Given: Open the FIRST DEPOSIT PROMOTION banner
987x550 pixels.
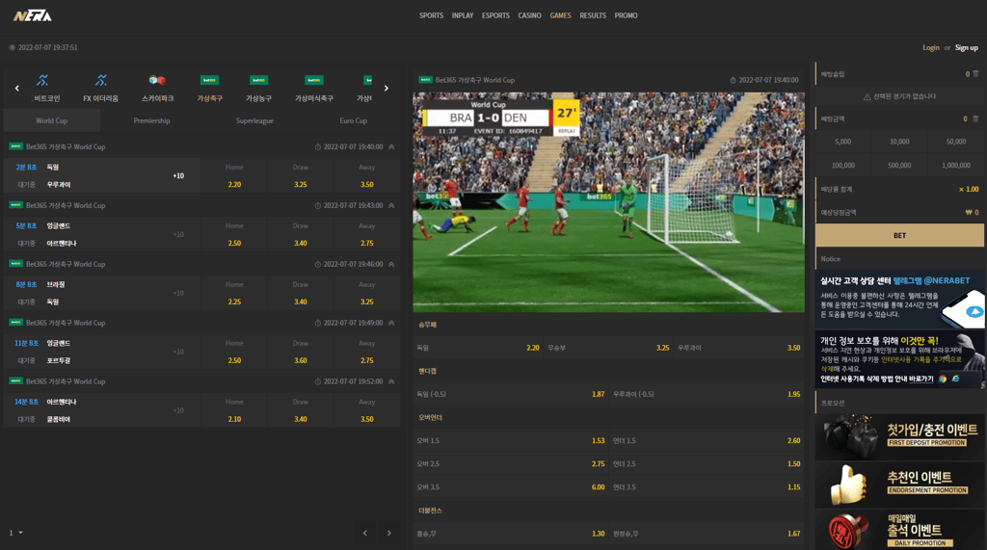Looking at the screenshot, I should pos(899,436).
